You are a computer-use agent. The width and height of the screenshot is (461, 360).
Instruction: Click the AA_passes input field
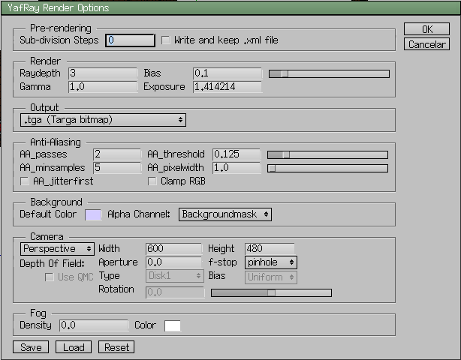[x=117, y=154]
